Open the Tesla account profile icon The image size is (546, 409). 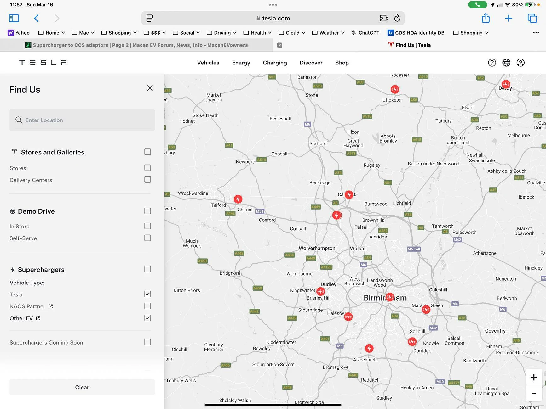click(520, 63)
